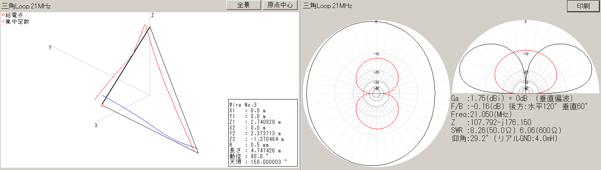Click the red 集中定数 cross legend icon

pos(3,22)
